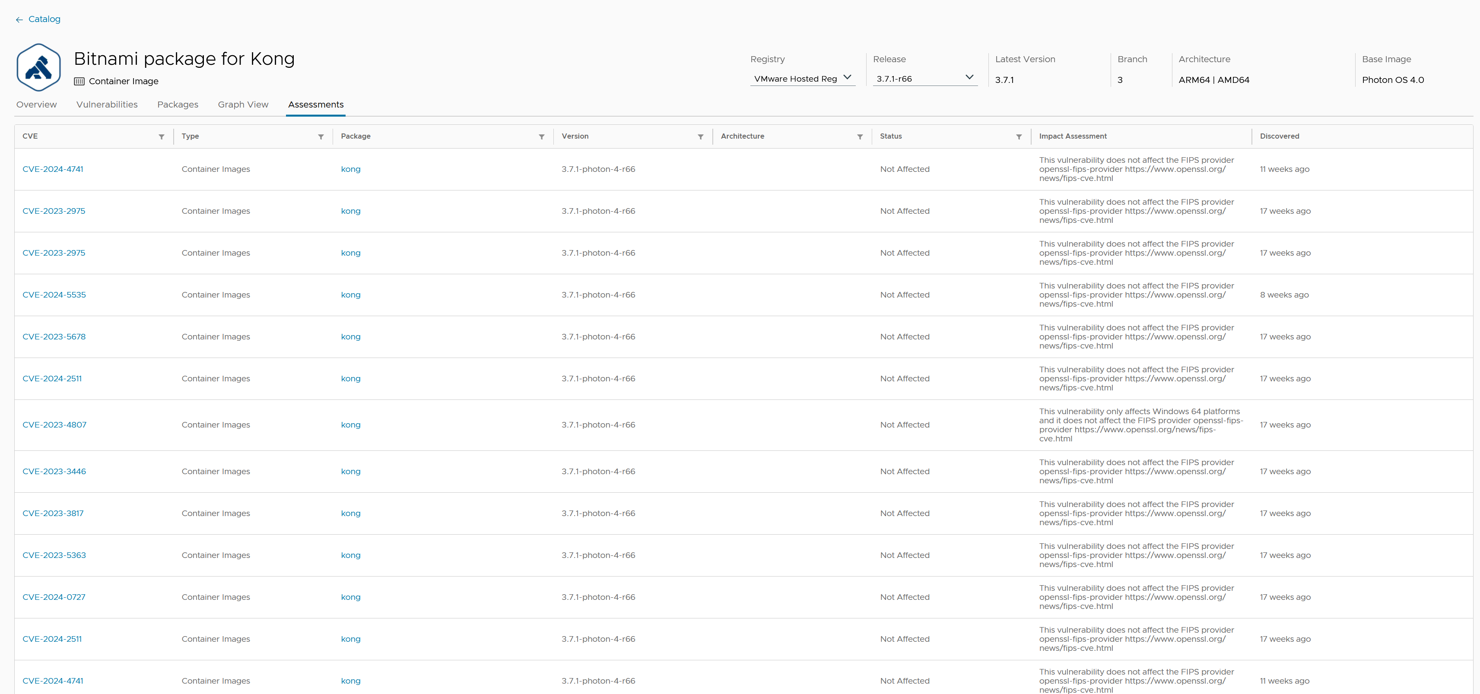
Task: Switch to the Vulnerabilities tab
Action: (x=107, y=104)
